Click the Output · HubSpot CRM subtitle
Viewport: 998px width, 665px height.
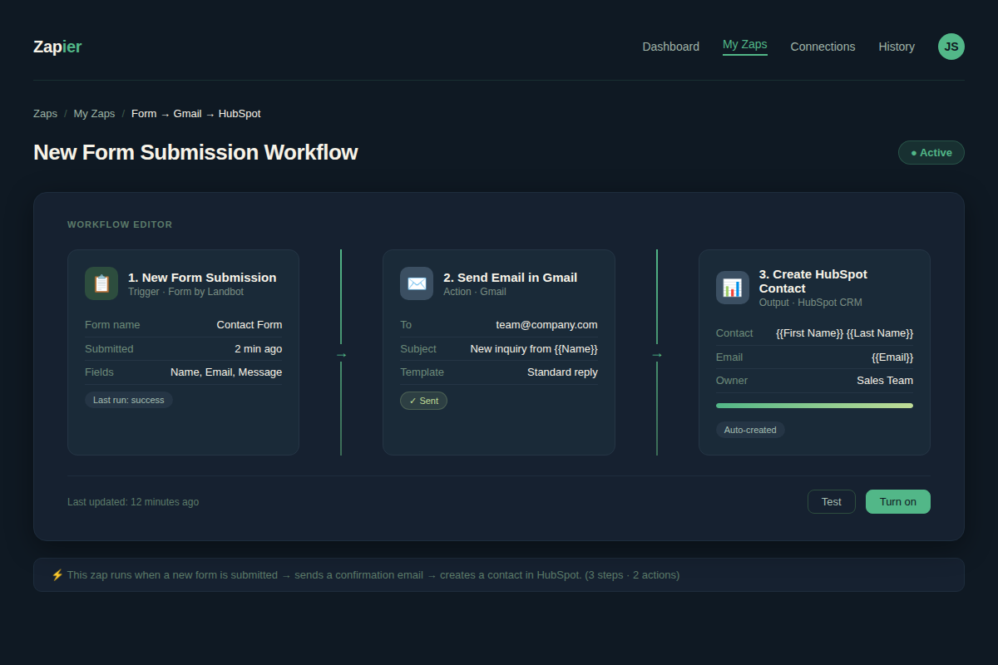(x=811, y=303)
